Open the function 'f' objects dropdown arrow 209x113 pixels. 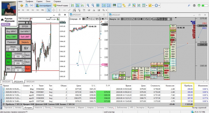[153, 5]
